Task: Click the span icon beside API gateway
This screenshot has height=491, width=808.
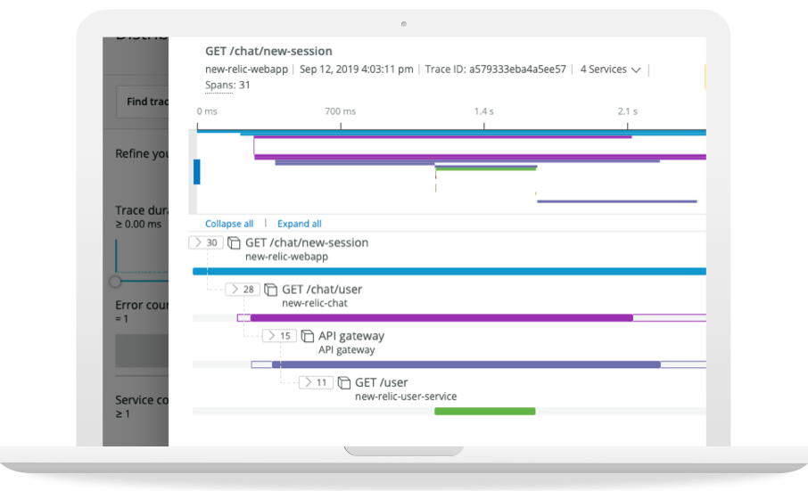Action: [x=307, y=336]
